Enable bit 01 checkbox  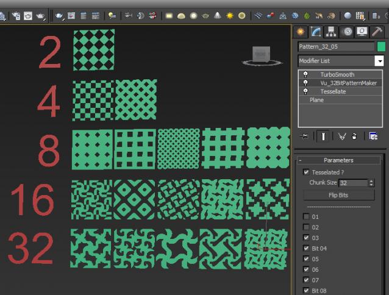306,216
